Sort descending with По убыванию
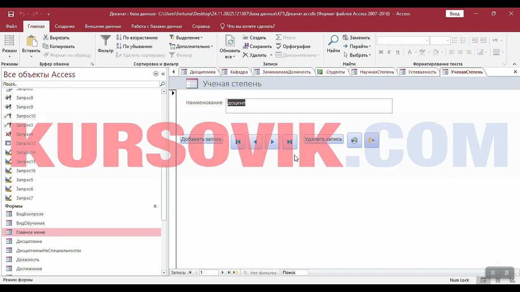Screen dimensions: 520x292 (x=134, y=46)
